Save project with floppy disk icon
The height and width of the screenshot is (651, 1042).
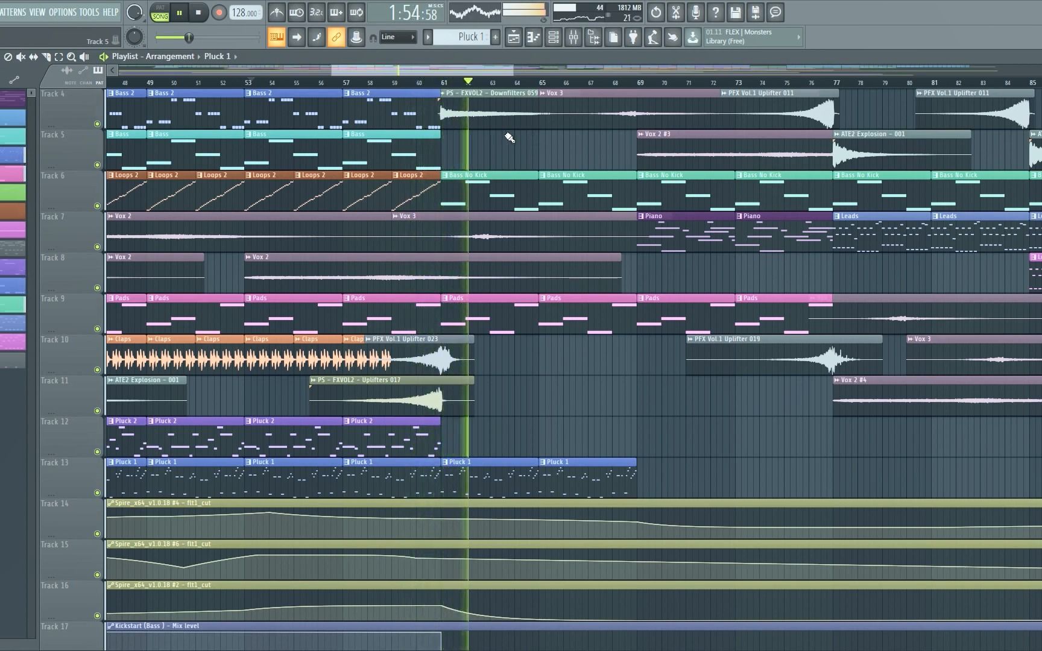point(736,12)
